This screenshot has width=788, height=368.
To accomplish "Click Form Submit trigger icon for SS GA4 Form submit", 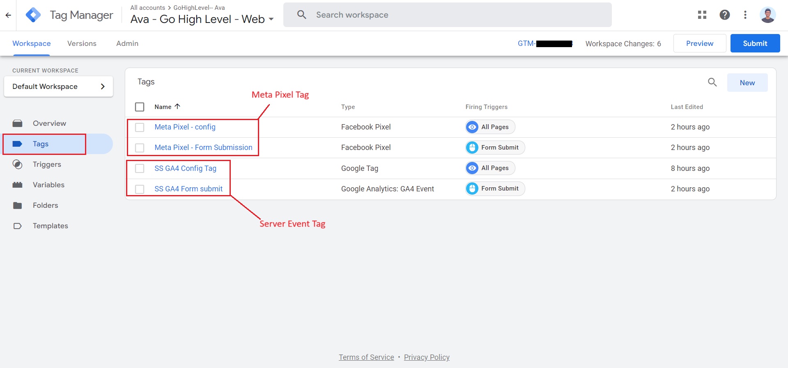I will click(x=473, y=189).
